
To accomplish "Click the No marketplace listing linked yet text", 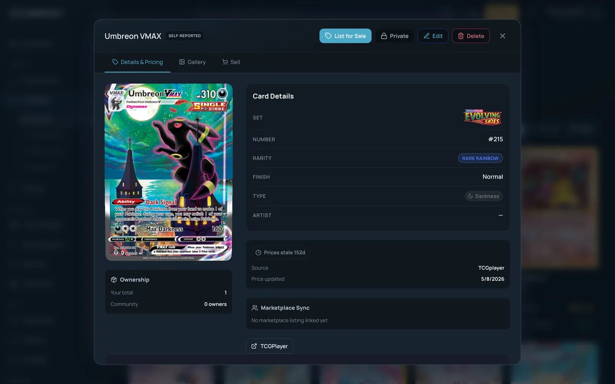I will (x=290, y=320).
